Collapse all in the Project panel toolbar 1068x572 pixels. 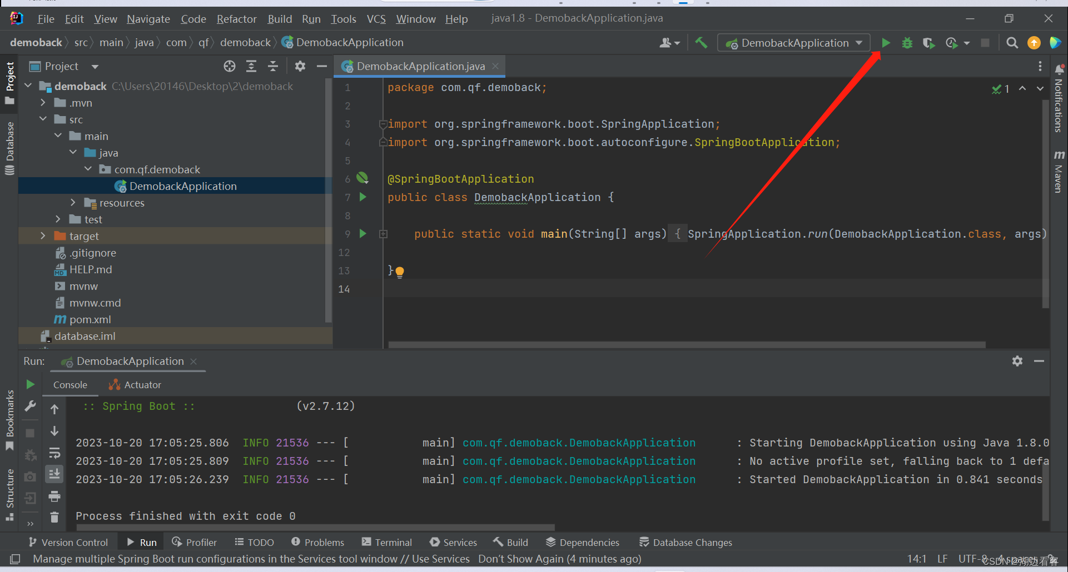(x=273, y=67)
